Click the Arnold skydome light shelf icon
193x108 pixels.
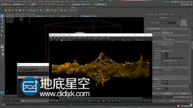16,10
